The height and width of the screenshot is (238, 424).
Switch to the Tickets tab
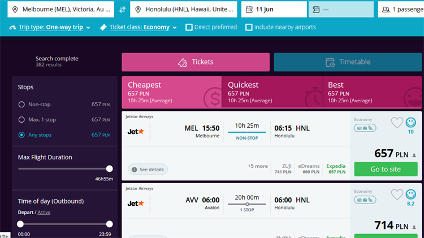[x=196, y=62]
